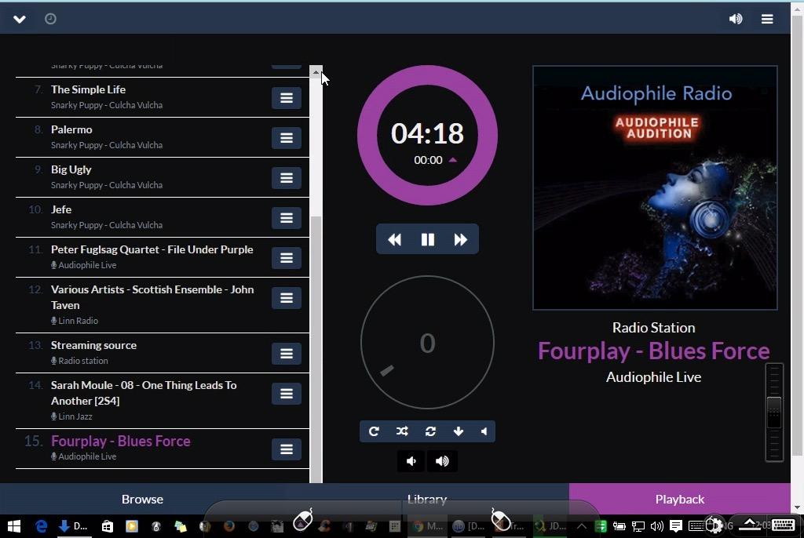Toggle the two-arrow repeat loop mode
This screenshot has height=538, width=804.
(430, 431)
